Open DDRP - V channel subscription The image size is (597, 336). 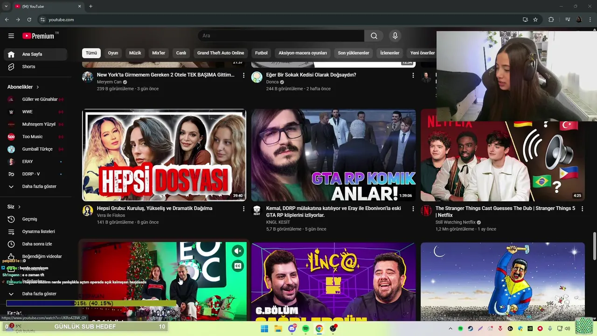[x=35, y=174]
